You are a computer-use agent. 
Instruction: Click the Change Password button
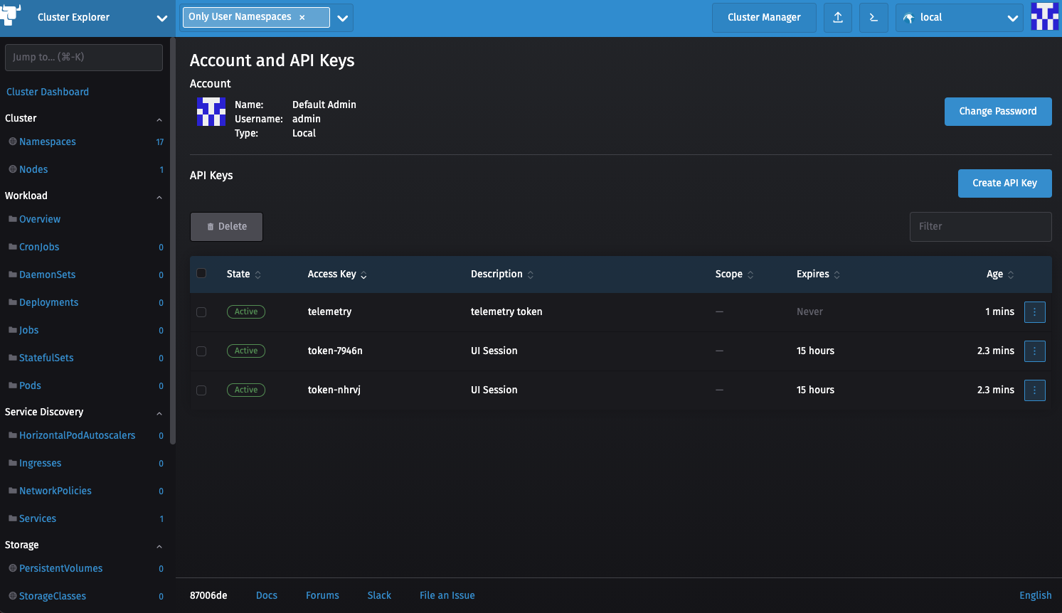click(998, 111)
